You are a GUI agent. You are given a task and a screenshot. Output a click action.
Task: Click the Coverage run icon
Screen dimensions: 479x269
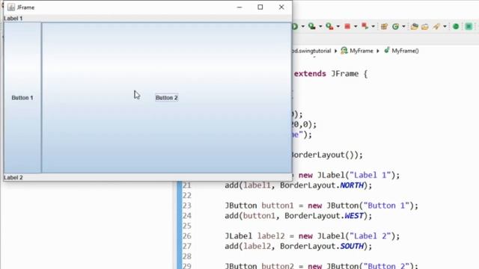click(x=312, y=27)
